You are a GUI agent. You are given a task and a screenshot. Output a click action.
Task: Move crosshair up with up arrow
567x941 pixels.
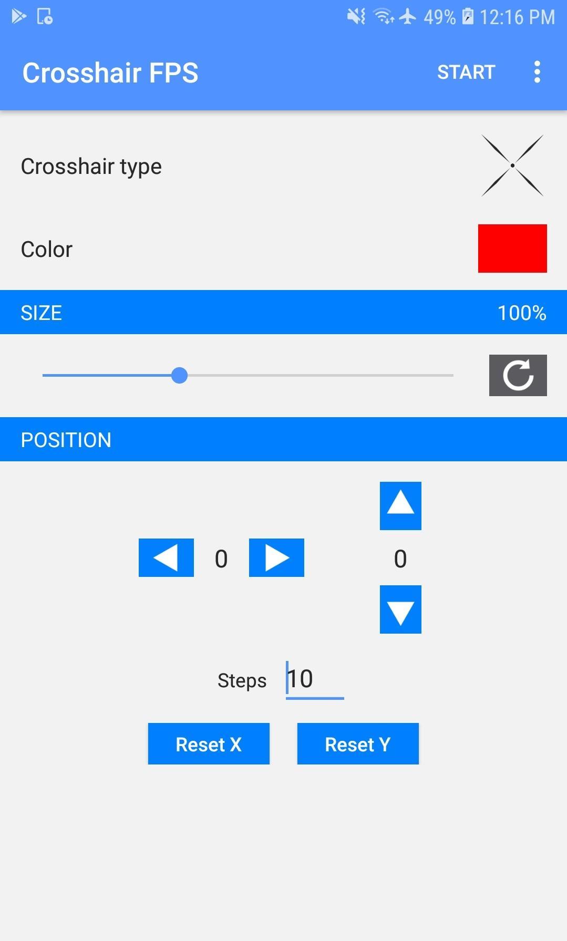400,505
